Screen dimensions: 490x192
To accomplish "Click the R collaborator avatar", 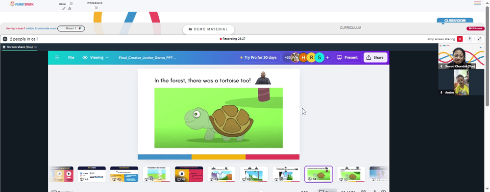I will point(311,57).
